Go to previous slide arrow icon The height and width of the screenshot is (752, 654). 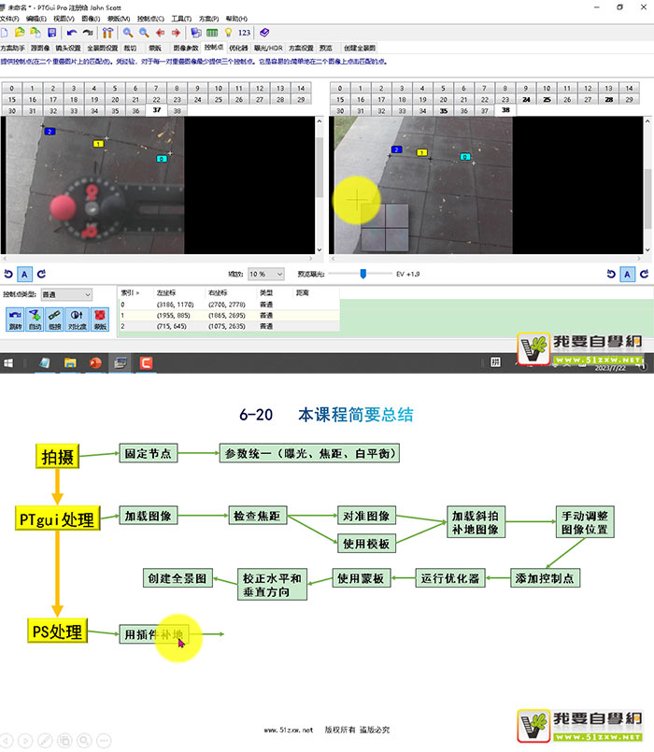click(7, 741)
